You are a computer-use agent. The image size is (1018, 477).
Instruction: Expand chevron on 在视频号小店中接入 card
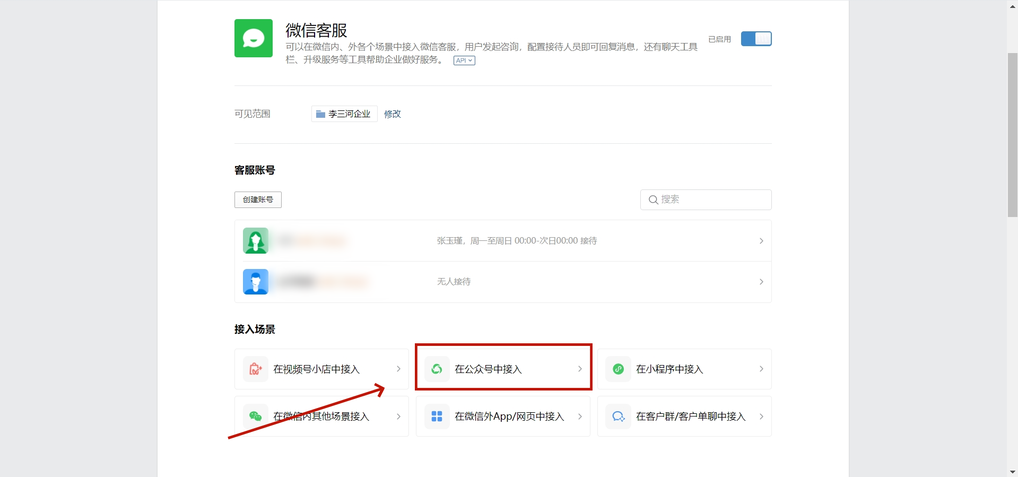coord(398,369)
